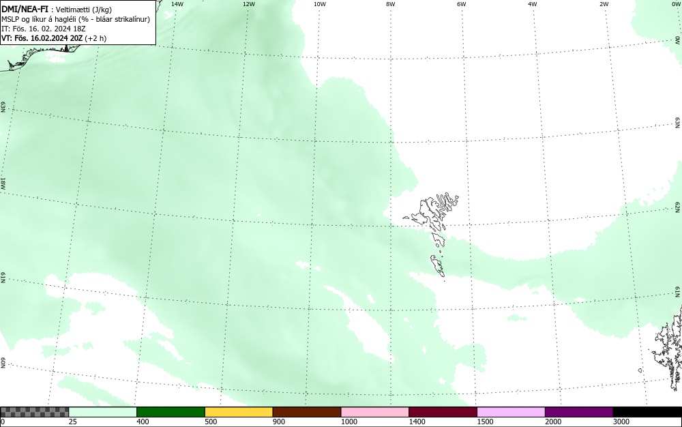
Task: Click the 2W longitude label
Action: click(x=604, y=4)
